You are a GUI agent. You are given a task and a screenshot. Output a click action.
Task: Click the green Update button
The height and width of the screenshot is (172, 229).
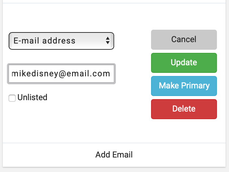184,63
